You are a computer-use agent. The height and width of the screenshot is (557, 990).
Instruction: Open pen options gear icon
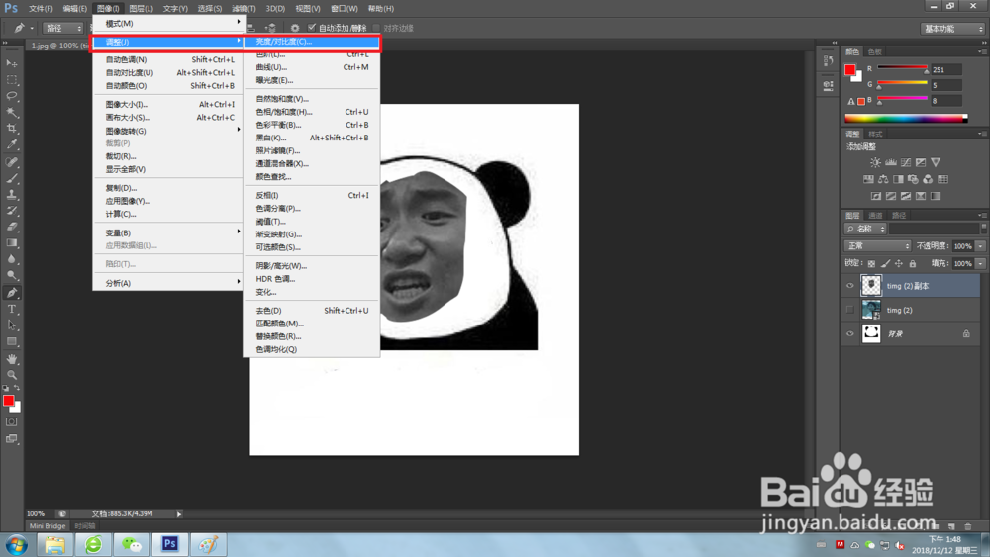(295, 28)
